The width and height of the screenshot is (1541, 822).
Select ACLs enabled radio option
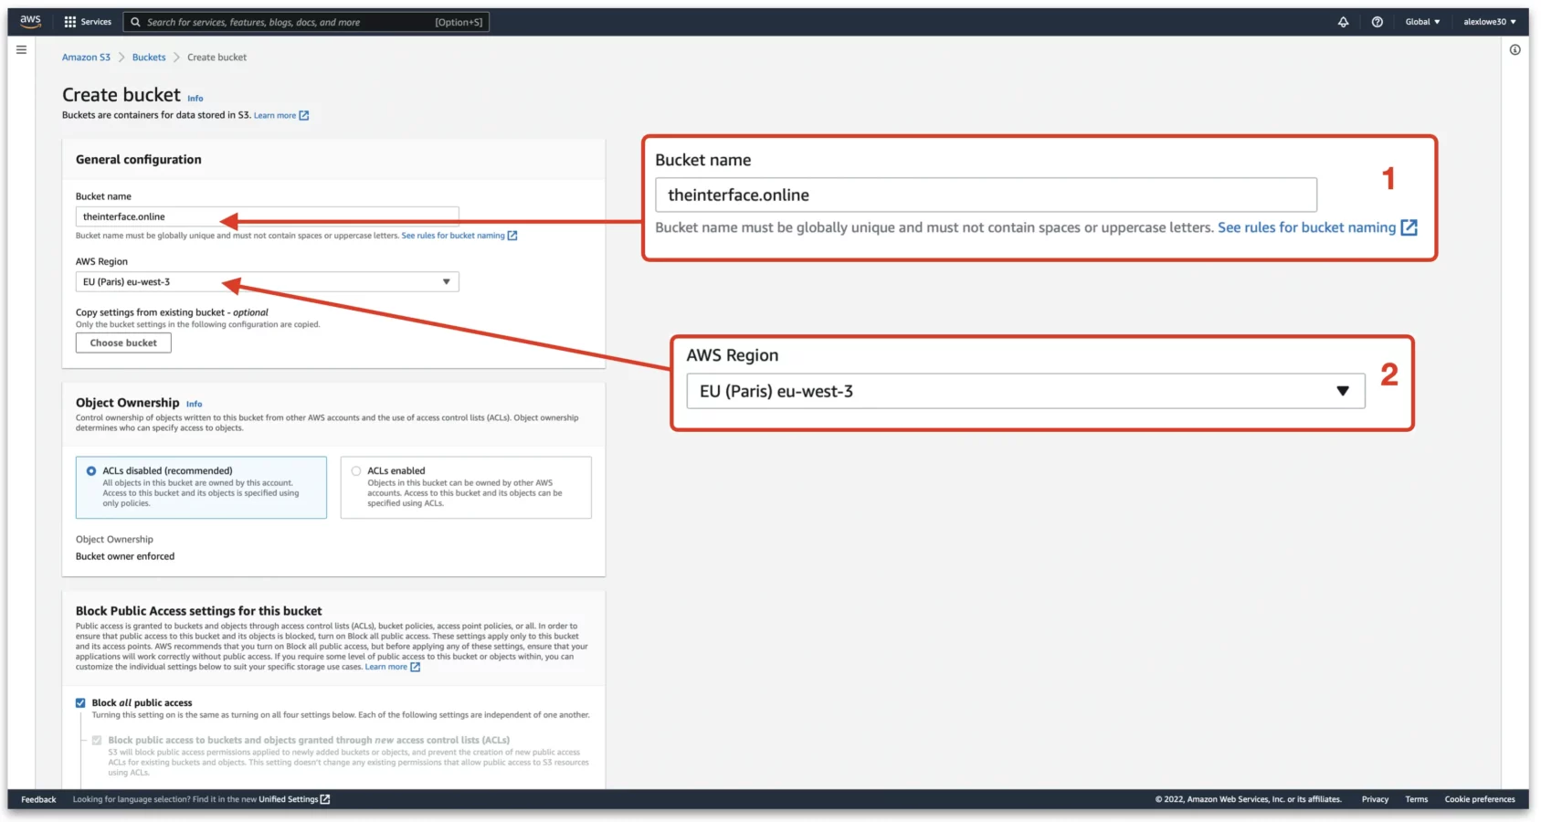click(x=356, y=471)
